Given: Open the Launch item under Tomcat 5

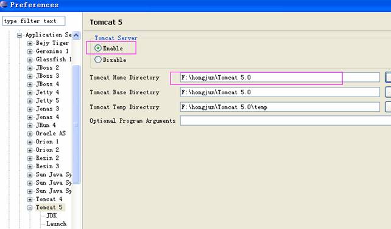Looking at the screenshot, I should pyautogui.click(x=57, y=224).
